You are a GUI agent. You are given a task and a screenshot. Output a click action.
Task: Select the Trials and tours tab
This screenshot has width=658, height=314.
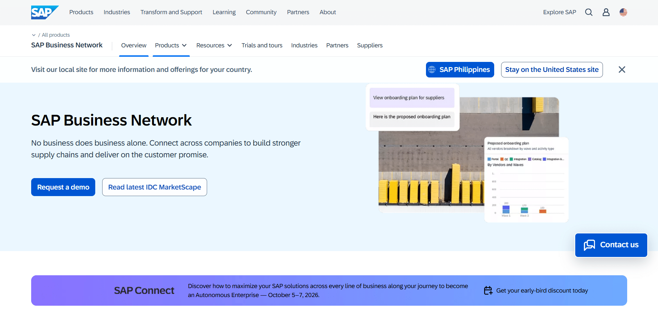click(262, 45)
